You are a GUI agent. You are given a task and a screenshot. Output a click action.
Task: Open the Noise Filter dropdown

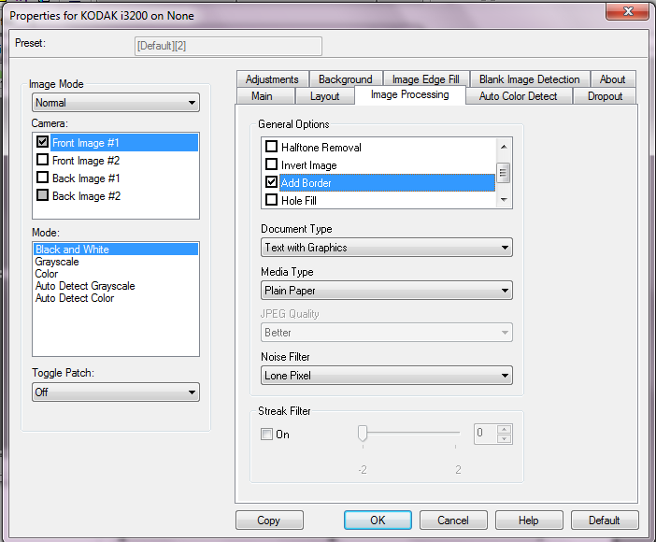tap(387, 376)
